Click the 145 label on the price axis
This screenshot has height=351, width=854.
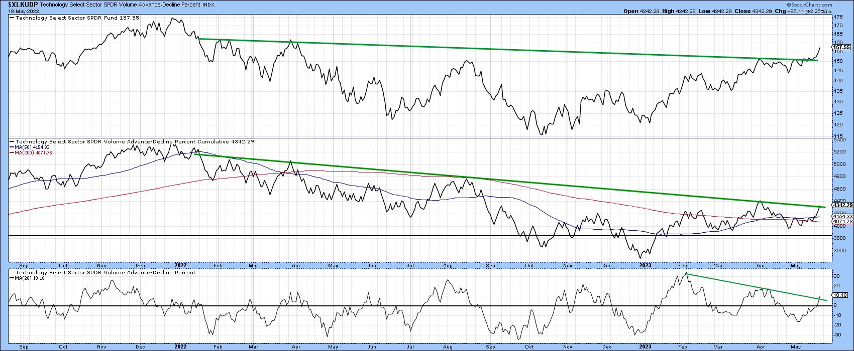[x=838, y=71]
